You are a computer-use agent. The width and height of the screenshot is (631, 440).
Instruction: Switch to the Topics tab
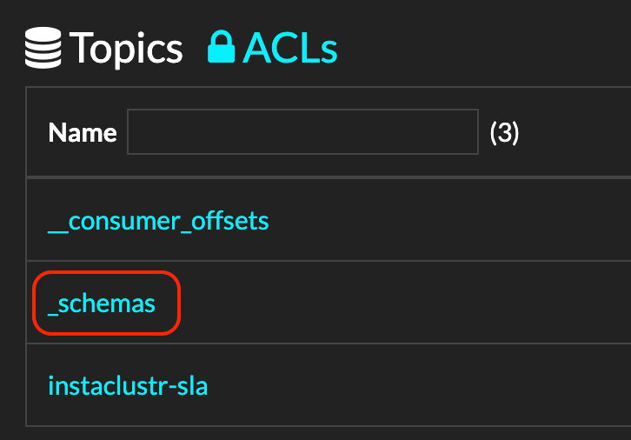[103, 48]
